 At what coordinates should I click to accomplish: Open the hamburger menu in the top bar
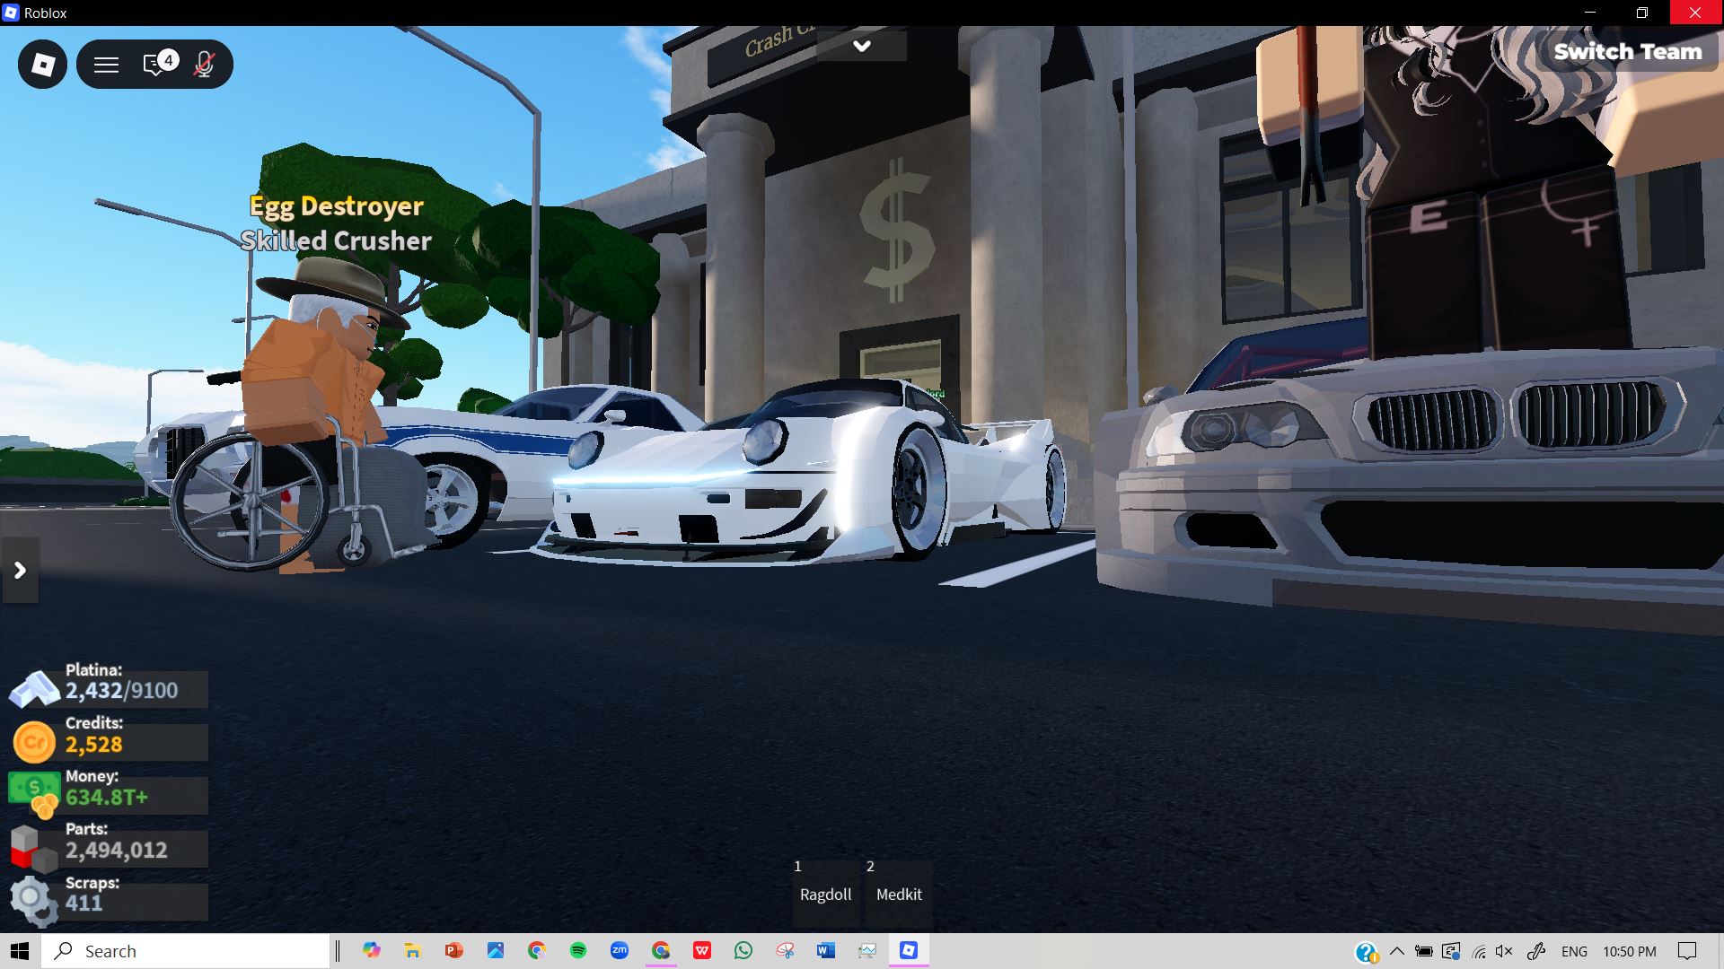point(106,65)
